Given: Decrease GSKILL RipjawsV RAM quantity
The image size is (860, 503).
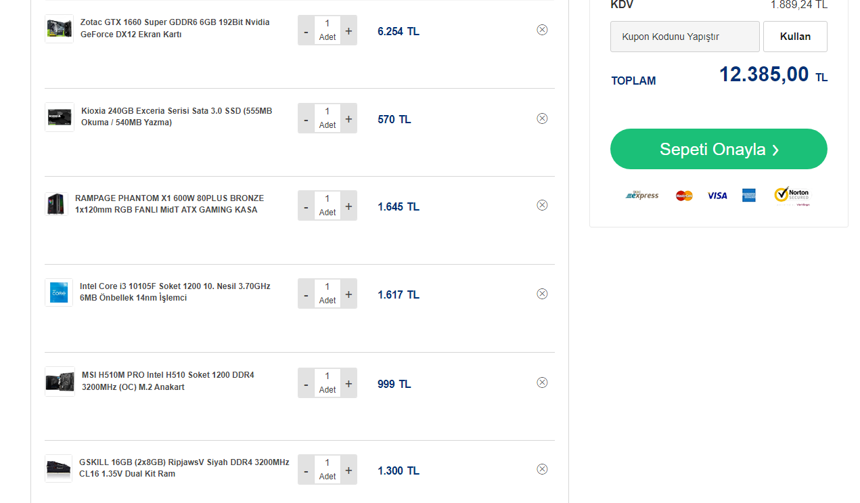Looking at the screenshot, I should [306, 471].
